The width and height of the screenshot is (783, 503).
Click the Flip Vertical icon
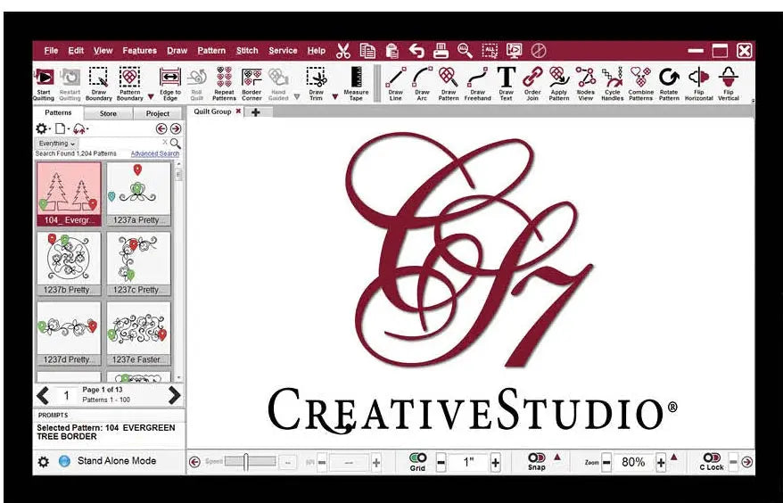coord(728,84)
